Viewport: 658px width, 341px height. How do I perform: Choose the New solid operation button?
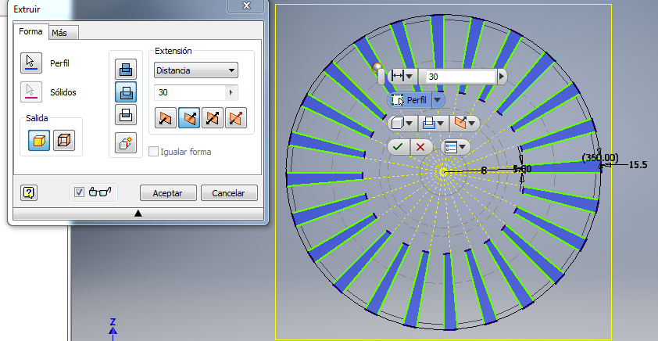(x=126, y=143)
